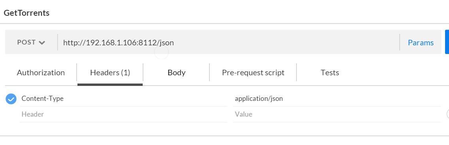
Task: Expand the POST method chevron arrow
Action: (42, 43)
